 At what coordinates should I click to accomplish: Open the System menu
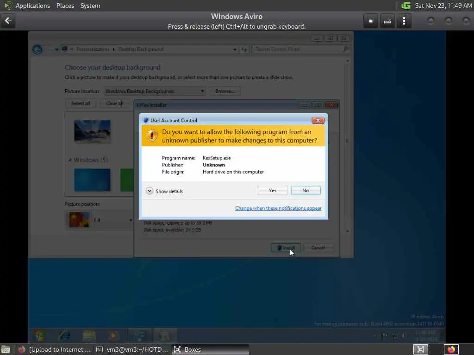click(90, 6)
